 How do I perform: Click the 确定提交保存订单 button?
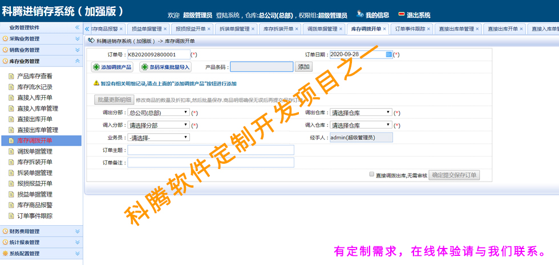tap(454, 175)
